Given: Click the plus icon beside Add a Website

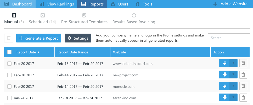Looking at the screenshot, I should pos(215,4).
